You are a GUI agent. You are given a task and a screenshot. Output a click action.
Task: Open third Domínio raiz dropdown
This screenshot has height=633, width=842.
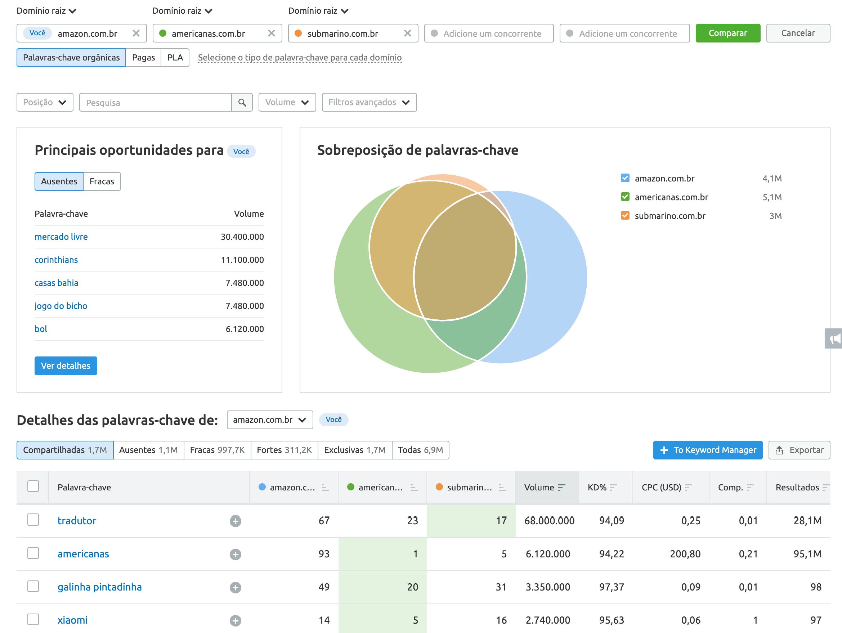coord(318,11)
